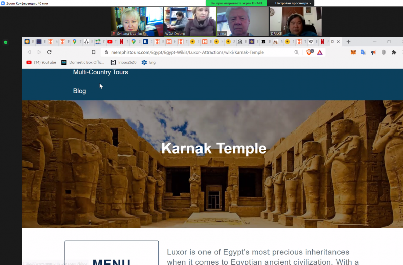Viewport: 403px width, 265px height.
Task: Reload the Karnak Temple page
Action: 49,52
